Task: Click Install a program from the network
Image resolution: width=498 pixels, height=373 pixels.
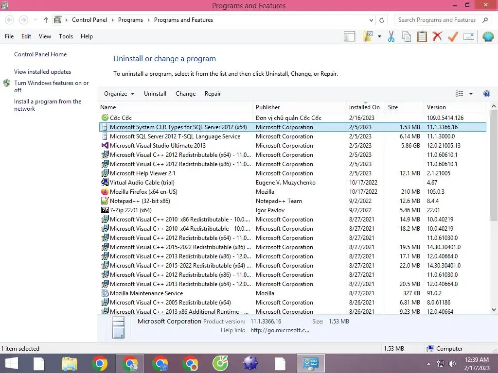Action: click(x=48, y=105)
